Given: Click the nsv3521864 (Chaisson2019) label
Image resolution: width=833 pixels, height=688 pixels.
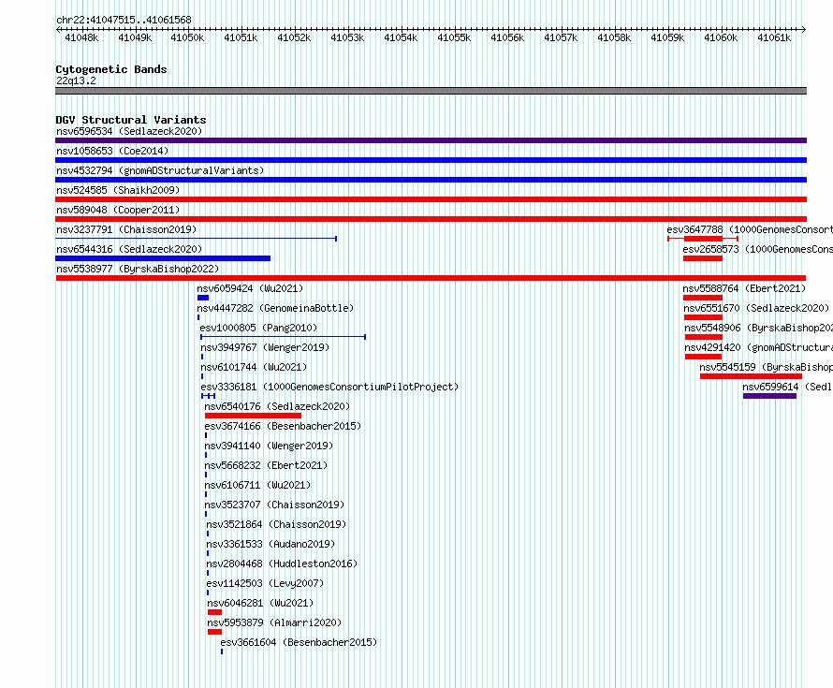Looking at the screenshot, I should [x=276, y=524].
